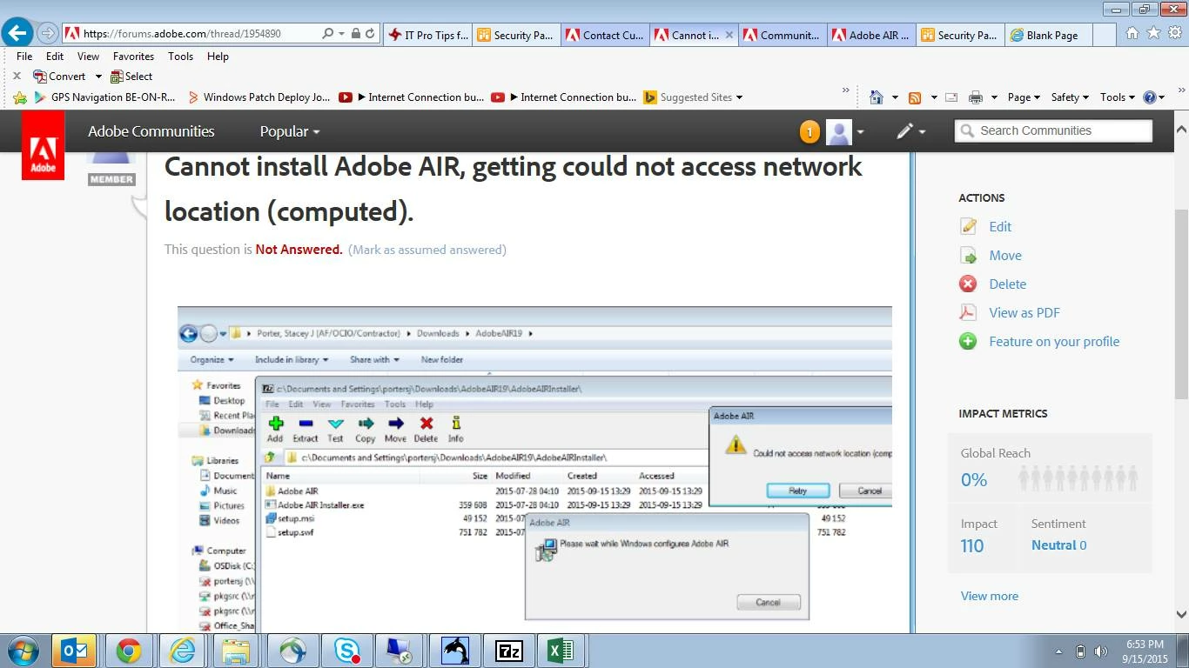Expand the arrow beside the user avatar
The height and width of the screenshot is (668, 1189).
(860, 132)
